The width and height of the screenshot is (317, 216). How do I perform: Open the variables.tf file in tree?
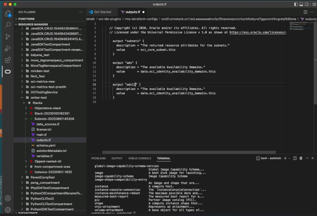44,156
